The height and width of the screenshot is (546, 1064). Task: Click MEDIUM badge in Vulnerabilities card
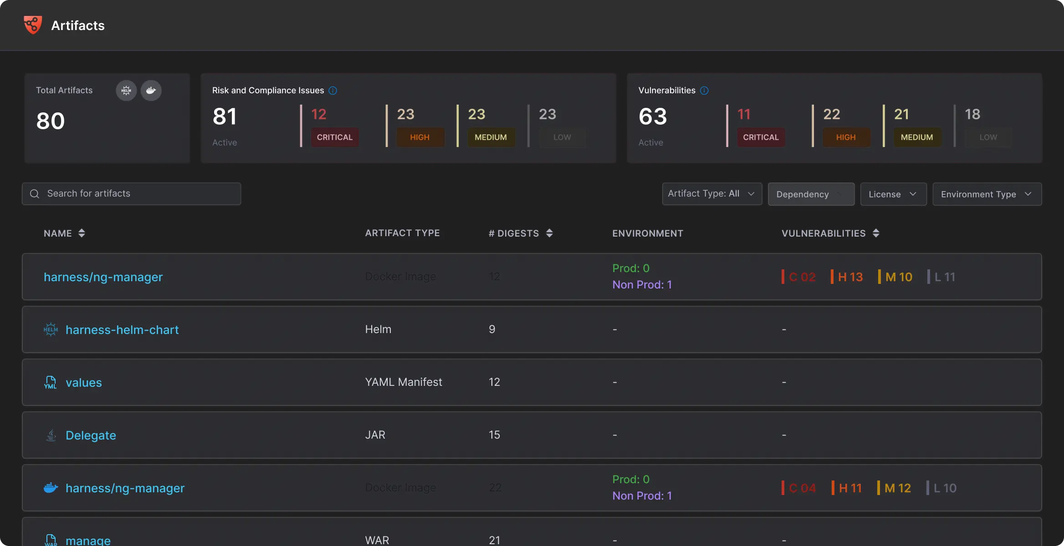(917, 137)
